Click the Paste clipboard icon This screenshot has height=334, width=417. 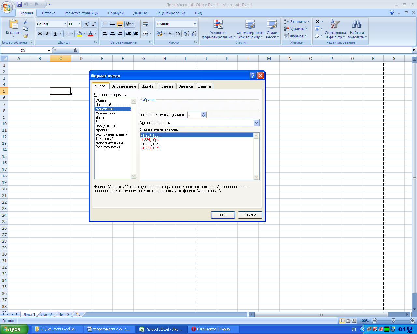coord(13,25)
